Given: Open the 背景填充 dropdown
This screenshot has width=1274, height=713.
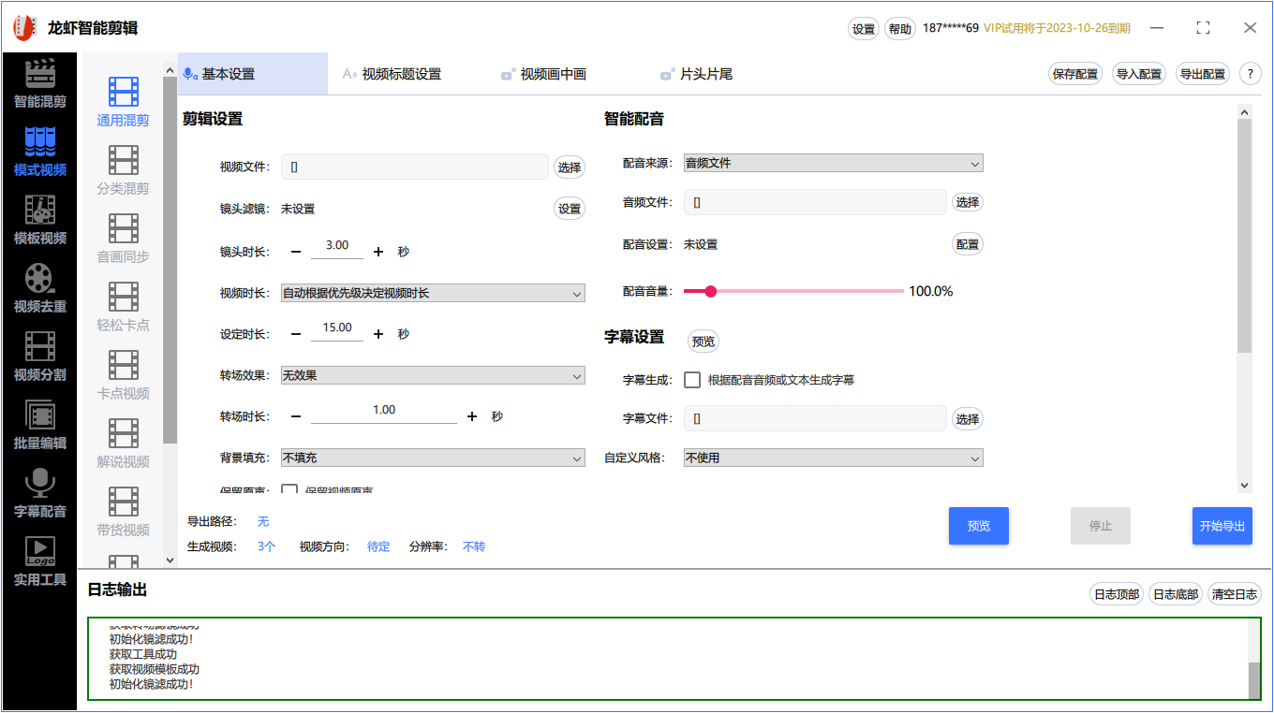Looking at the screenshot, I should 433,458.
